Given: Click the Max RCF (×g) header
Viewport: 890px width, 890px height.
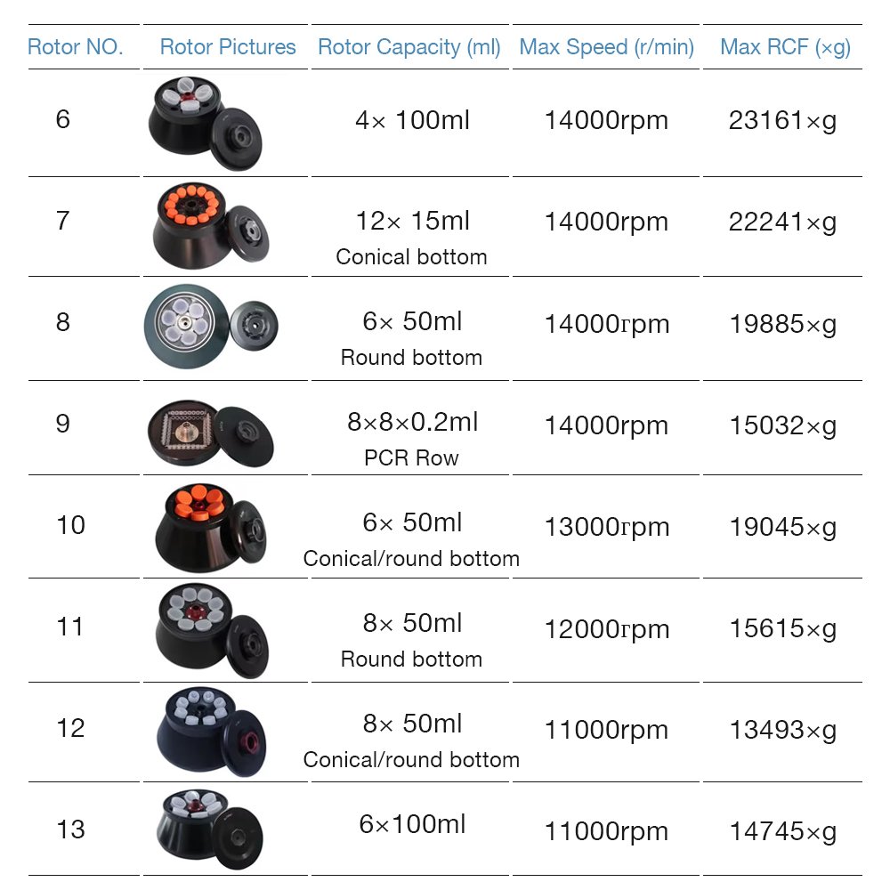Looking at the screenshot, I should pyautogui.click(x=785, y=47).
